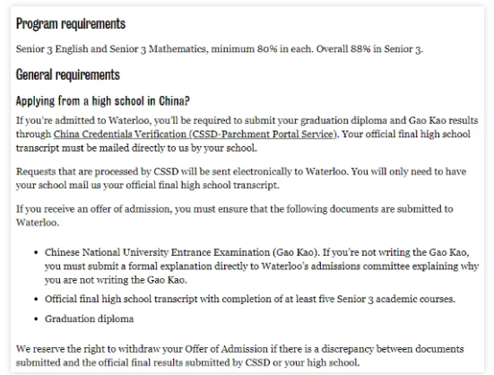Click the sentence 'transcript must be mailed directly'

click(136, 148)
